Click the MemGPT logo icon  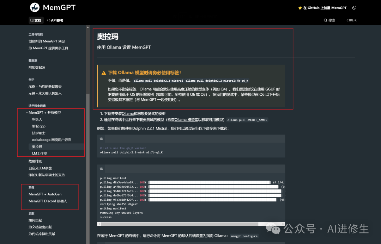click(35, 7)
